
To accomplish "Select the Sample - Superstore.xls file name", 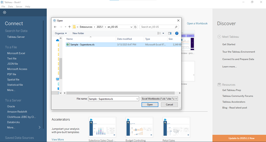I will click(x=82, y=45).
